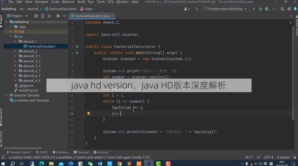Viewport: 298px width, 166px height.
Task: Build project with hammer icon
Action: pos(196,9)
